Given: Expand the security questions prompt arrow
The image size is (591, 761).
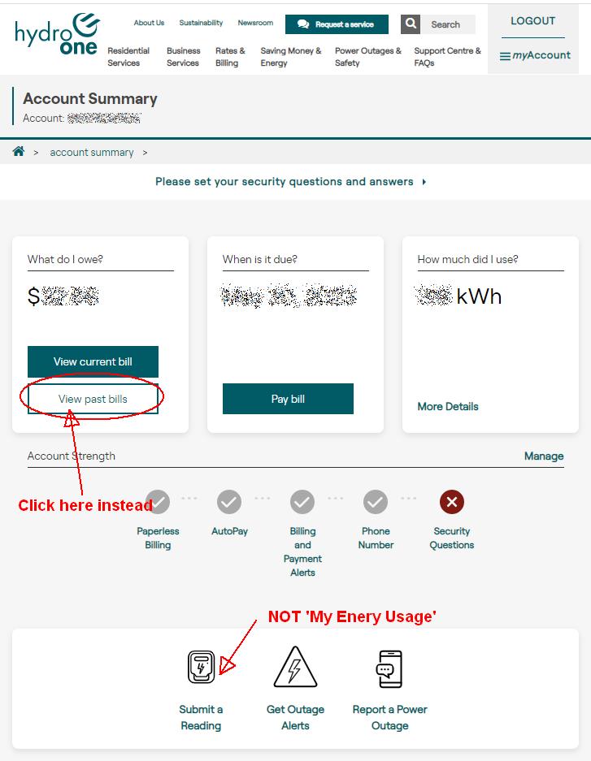Looking at the screenshot, I should 424,182.
